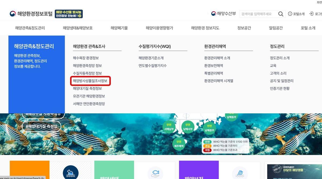Open the 포털소개 info icon link

pyautogui.click(x=296, y=14)
